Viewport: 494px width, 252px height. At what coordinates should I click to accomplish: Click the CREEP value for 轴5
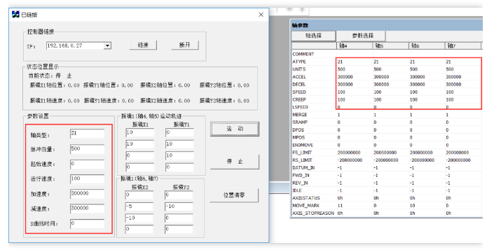pyautogui.click(x=378, y=99)
